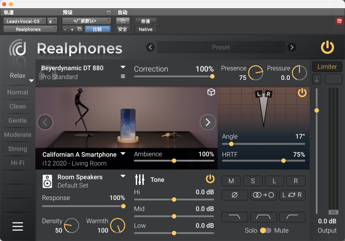This screenshot has width=345, height=241.
Task: Click the Angle slider handle
Action: click(x=231, y=144)
